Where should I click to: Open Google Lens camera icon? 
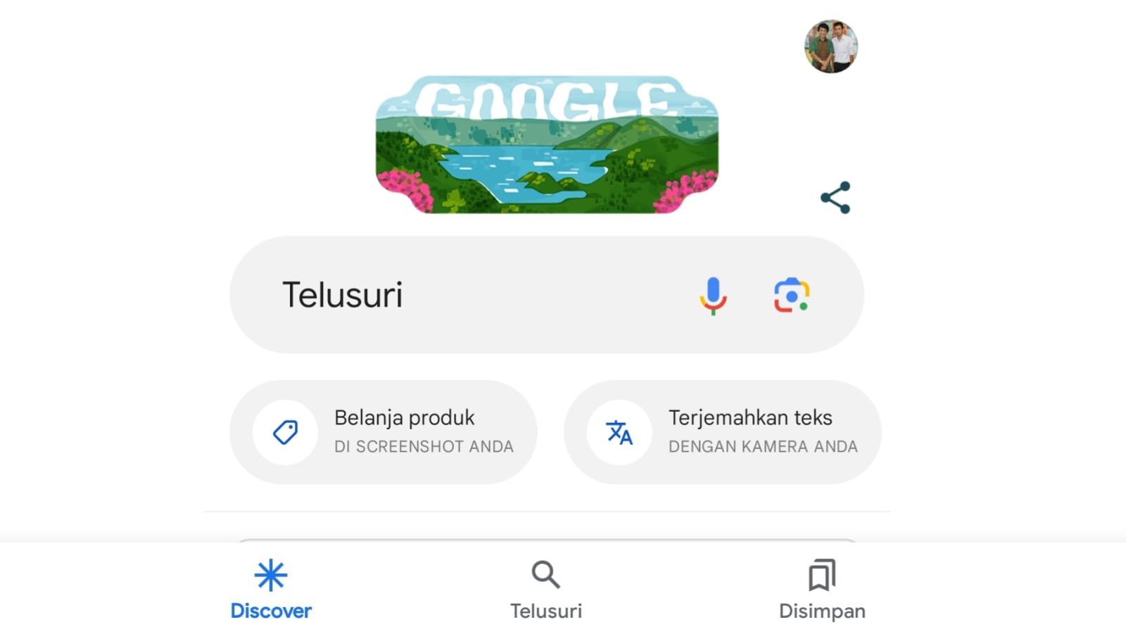point(792,296)
